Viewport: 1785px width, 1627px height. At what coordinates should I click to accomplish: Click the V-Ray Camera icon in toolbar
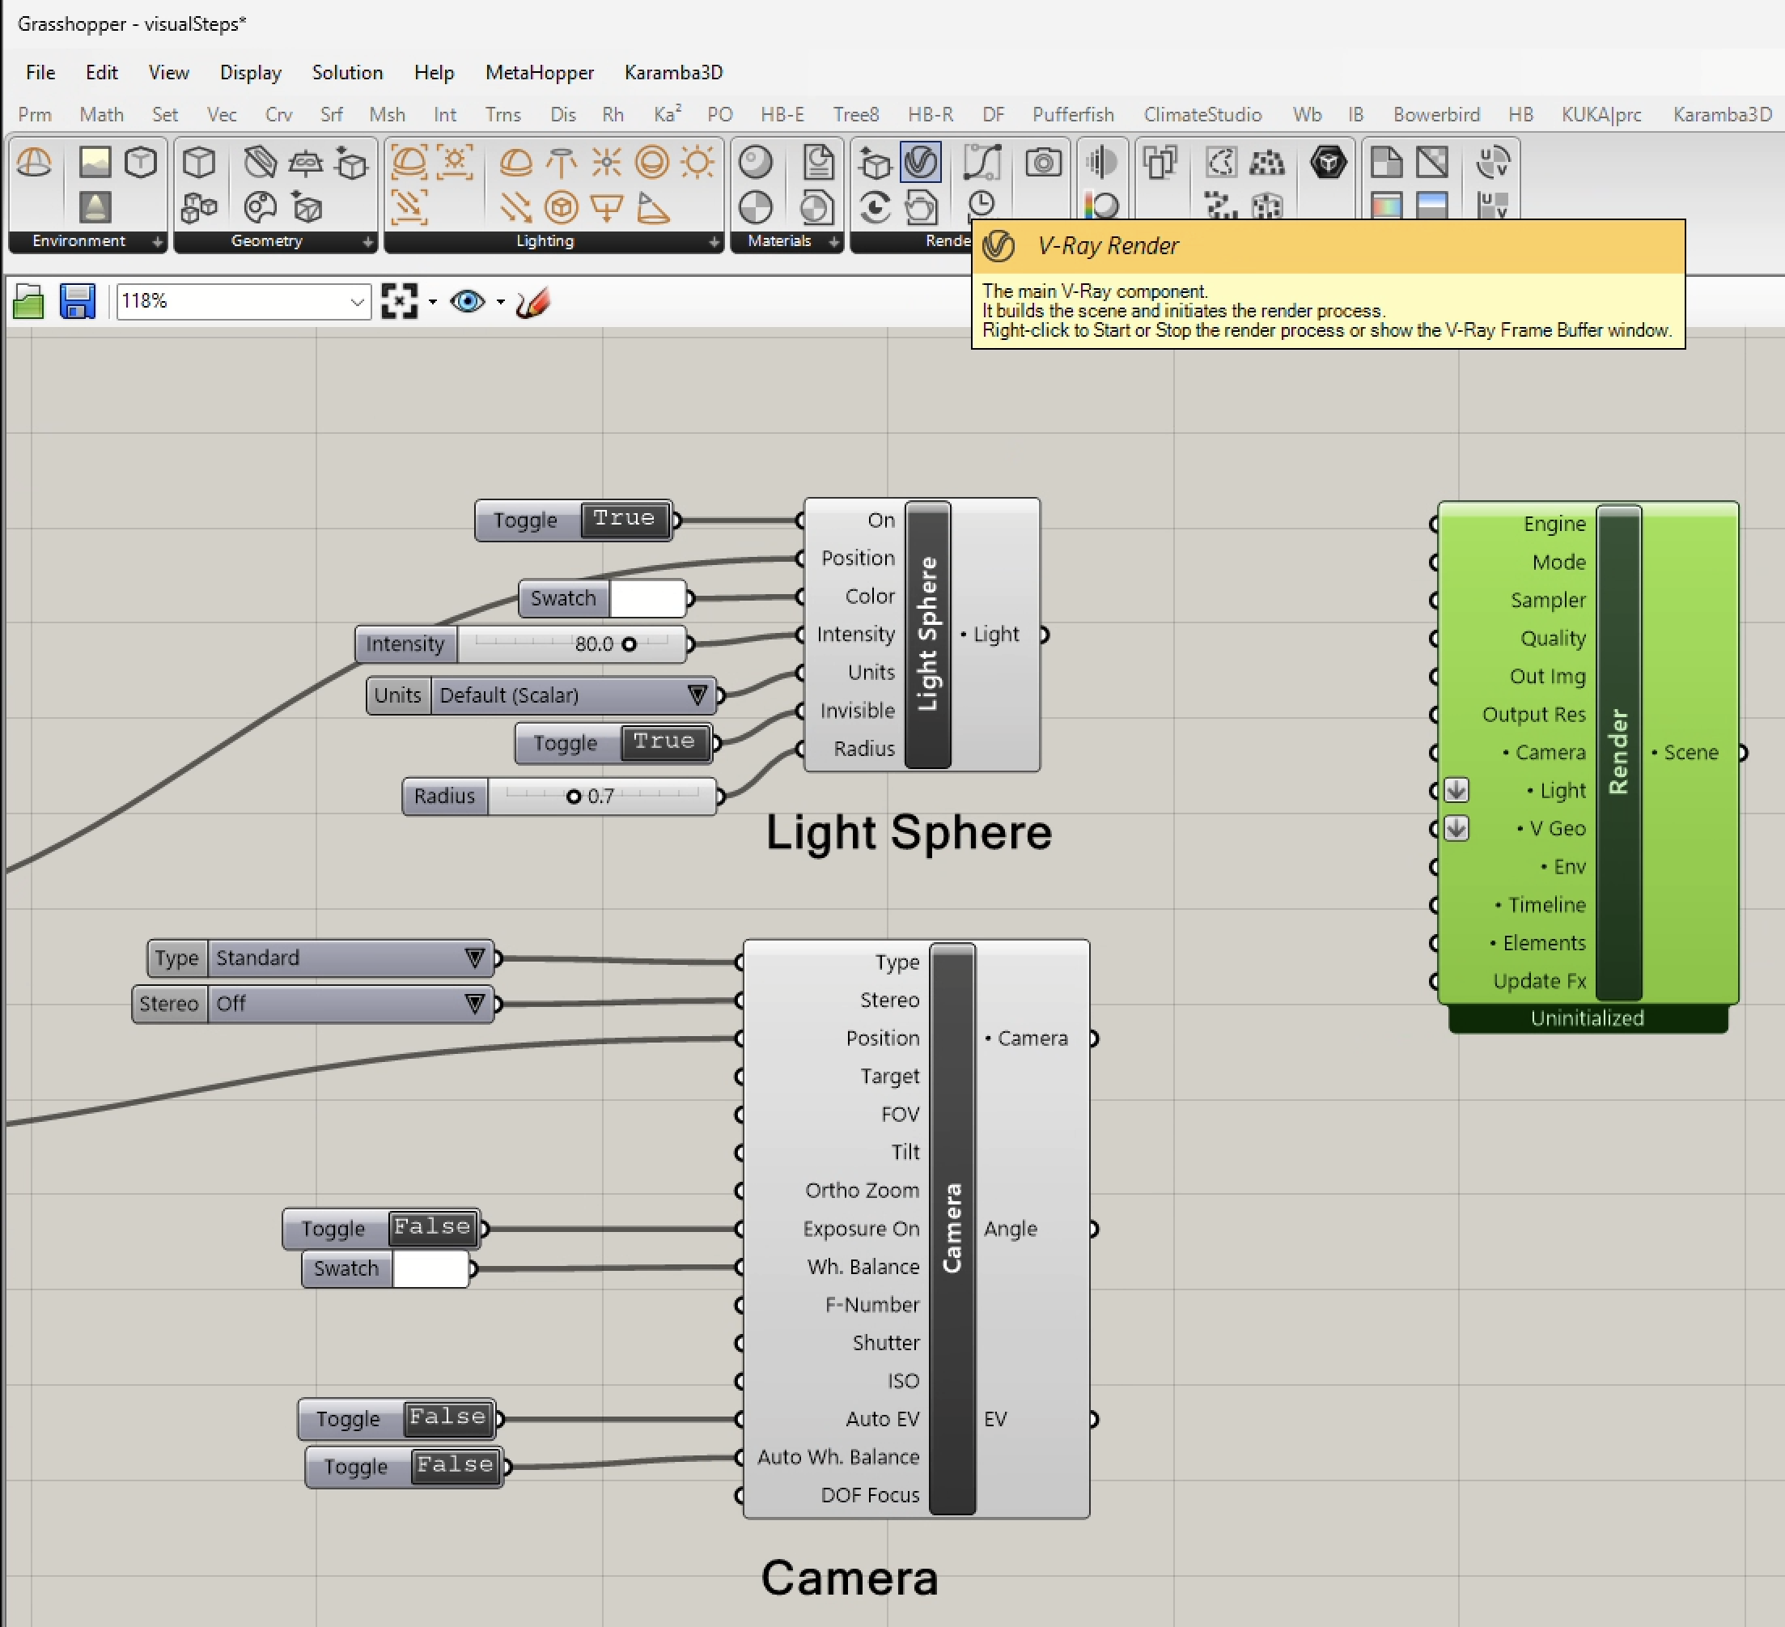pos(1043,162)
